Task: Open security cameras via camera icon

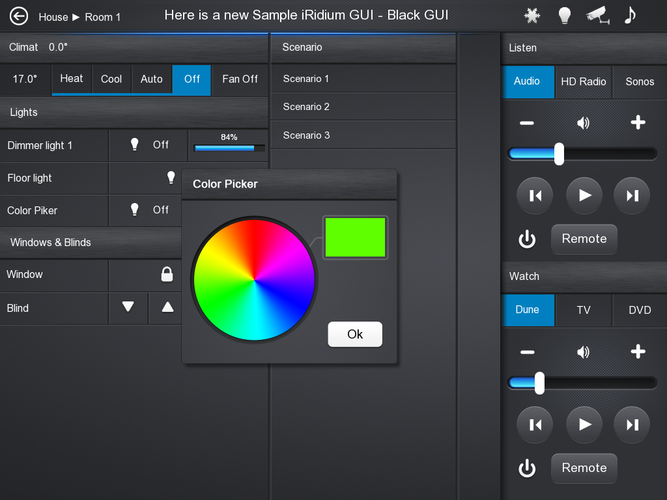Action: (x=597, y=16)
